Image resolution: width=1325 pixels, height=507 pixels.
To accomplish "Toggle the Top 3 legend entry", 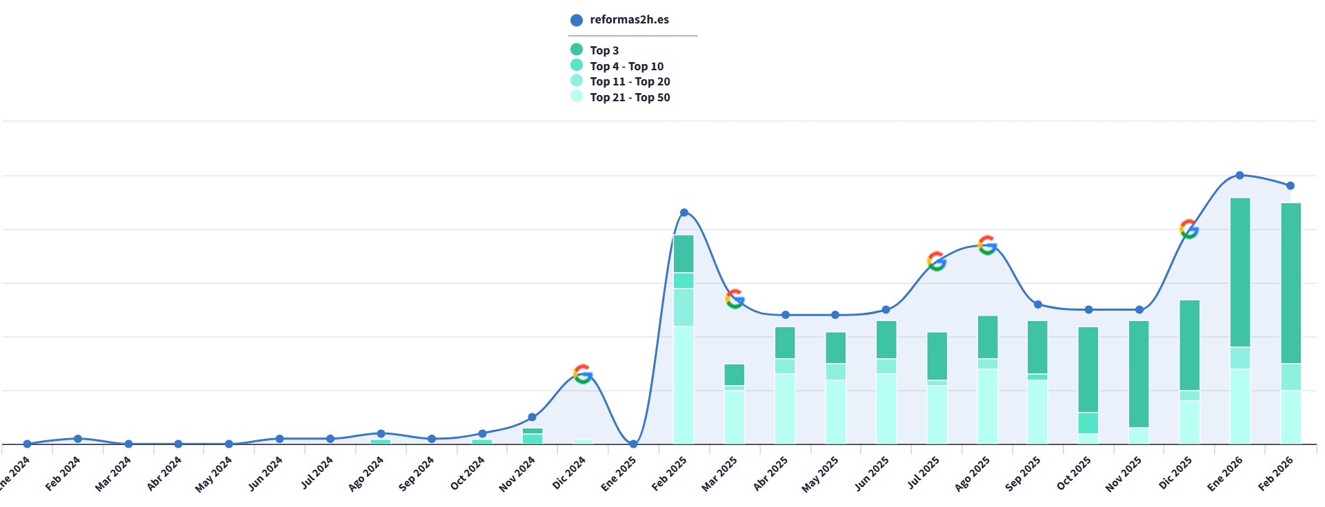I will point(595,50).
